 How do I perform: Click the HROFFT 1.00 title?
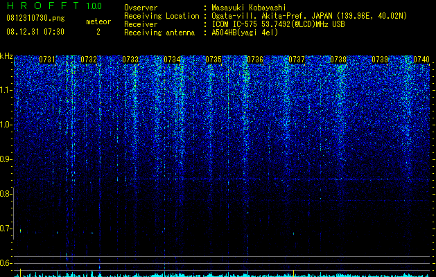(x=55, y=6)
